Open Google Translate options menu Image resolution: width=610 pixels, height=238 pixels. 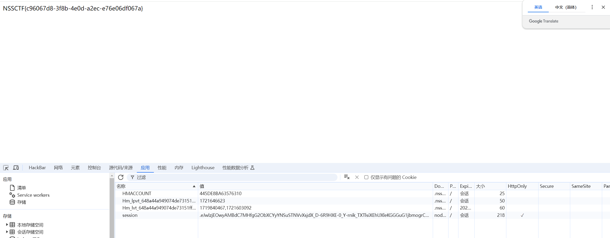pyautogui.click(x=592, y=7)
